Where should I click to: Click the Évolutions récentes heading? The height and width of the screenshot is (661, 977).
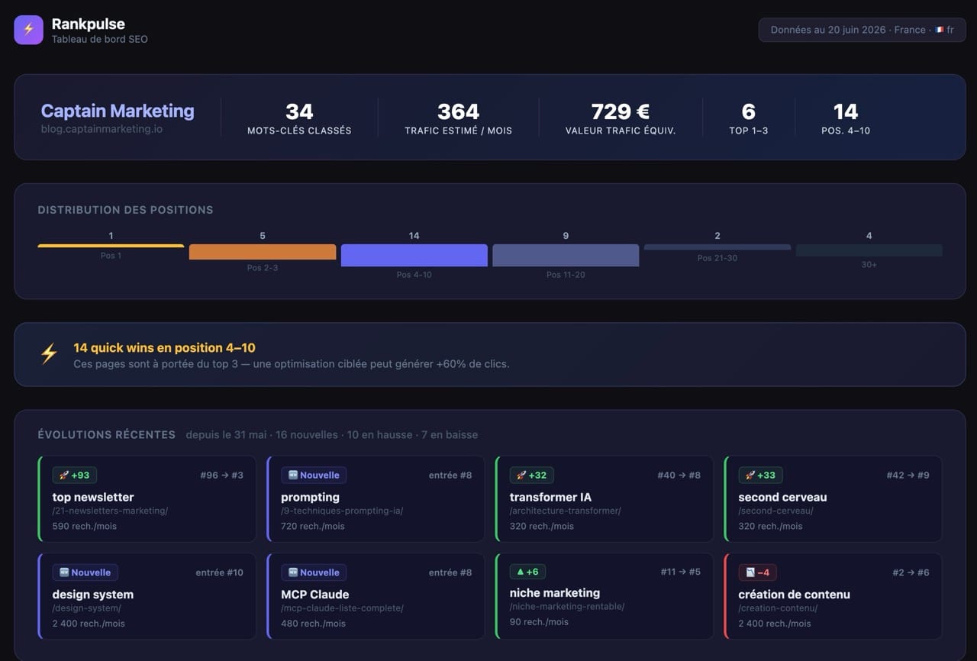pos(107,434)
